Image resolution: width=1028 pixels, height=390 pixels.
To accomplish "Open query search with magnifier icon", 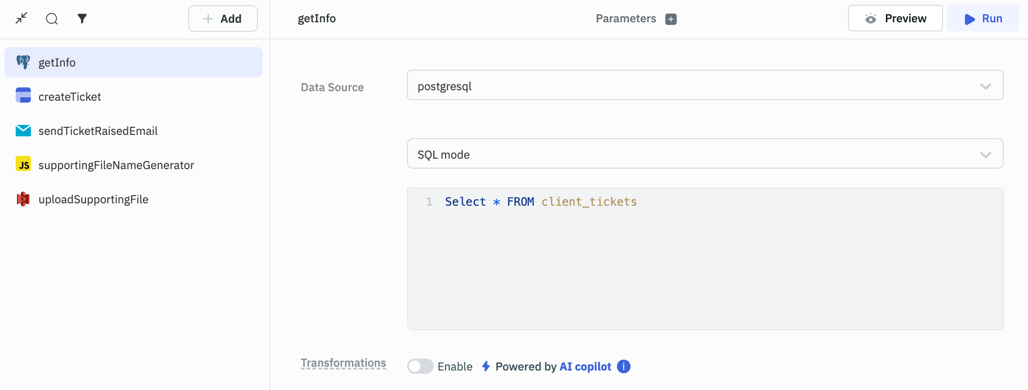I will (52, 19).
